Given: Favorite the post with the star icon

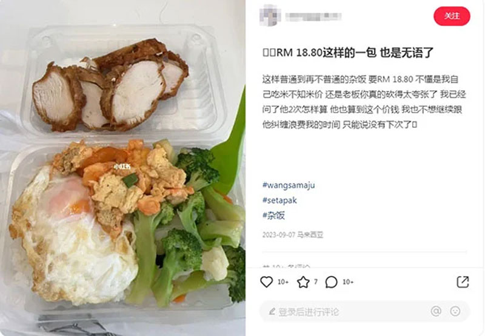Looking at the screenshot, I should click(x=303, y=282).
